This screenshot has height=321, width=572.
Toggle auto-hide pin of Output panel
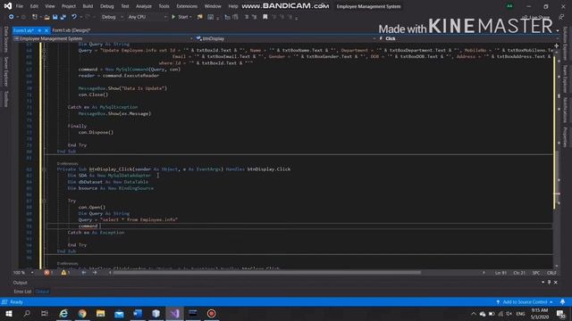[549, 283]
